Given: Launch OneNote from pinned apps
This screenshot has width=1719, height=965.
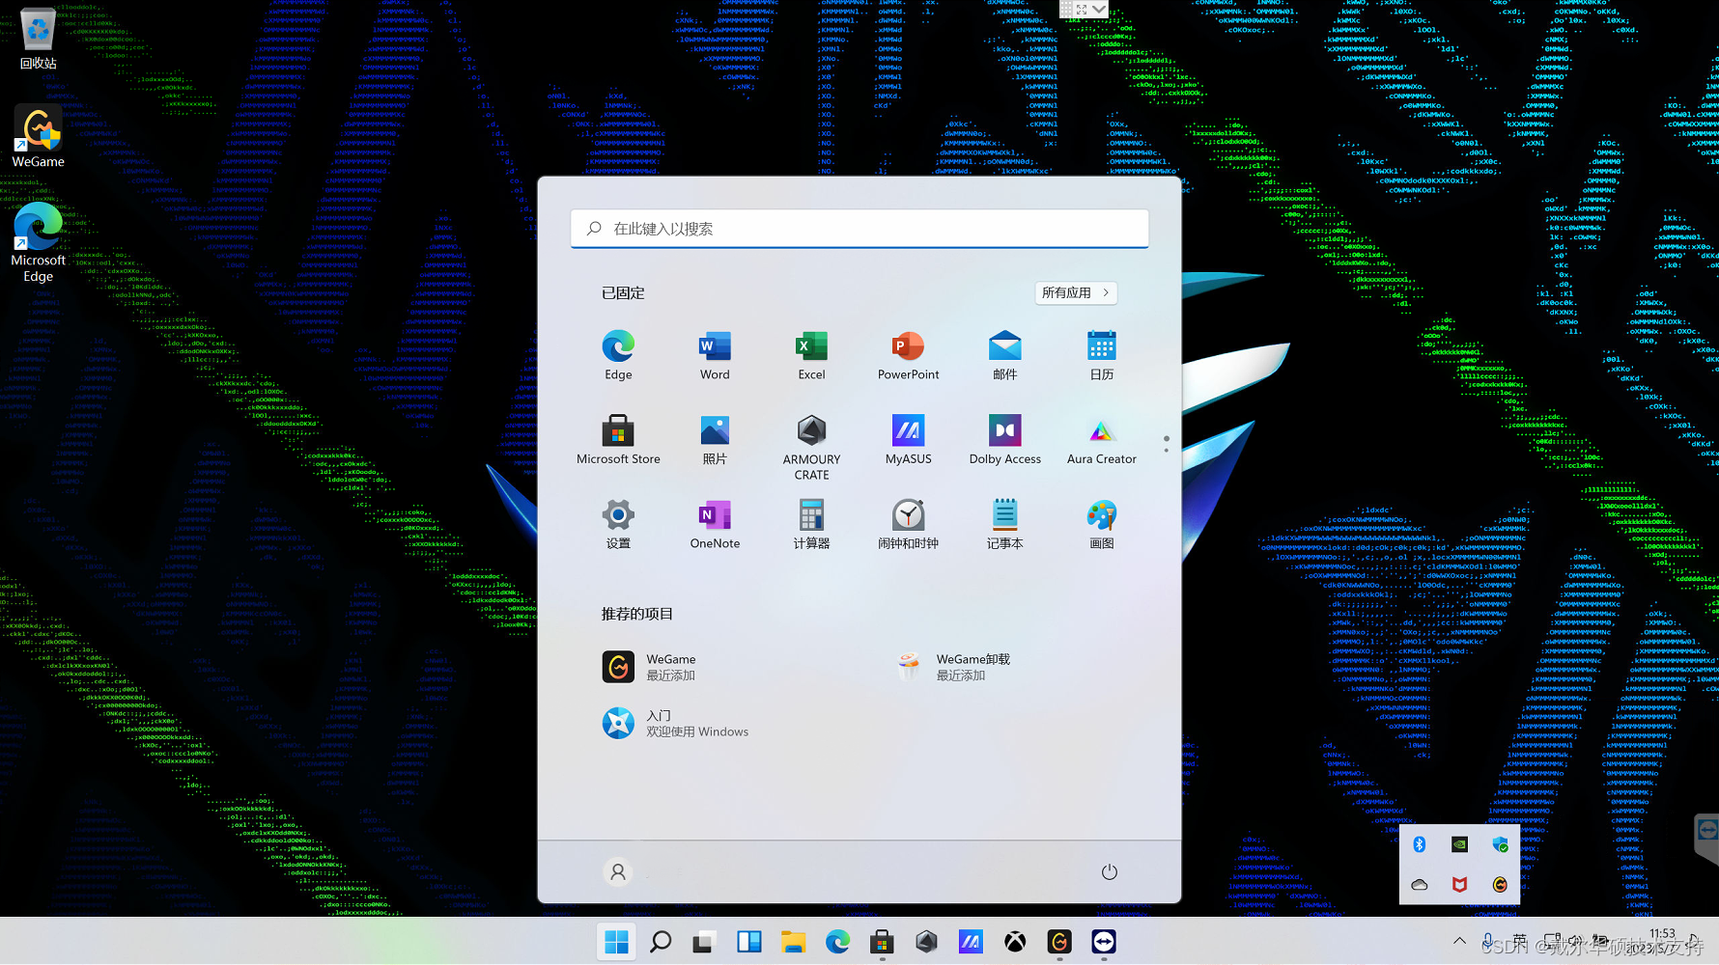Looking at the screenshot, I should coord(715,524).
